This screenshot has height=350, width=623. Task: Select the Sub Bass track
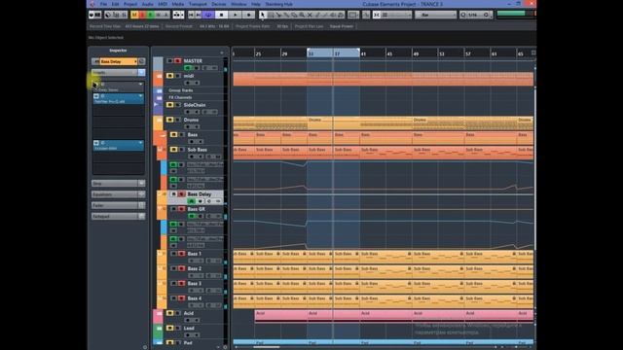(x=197, y=150)
